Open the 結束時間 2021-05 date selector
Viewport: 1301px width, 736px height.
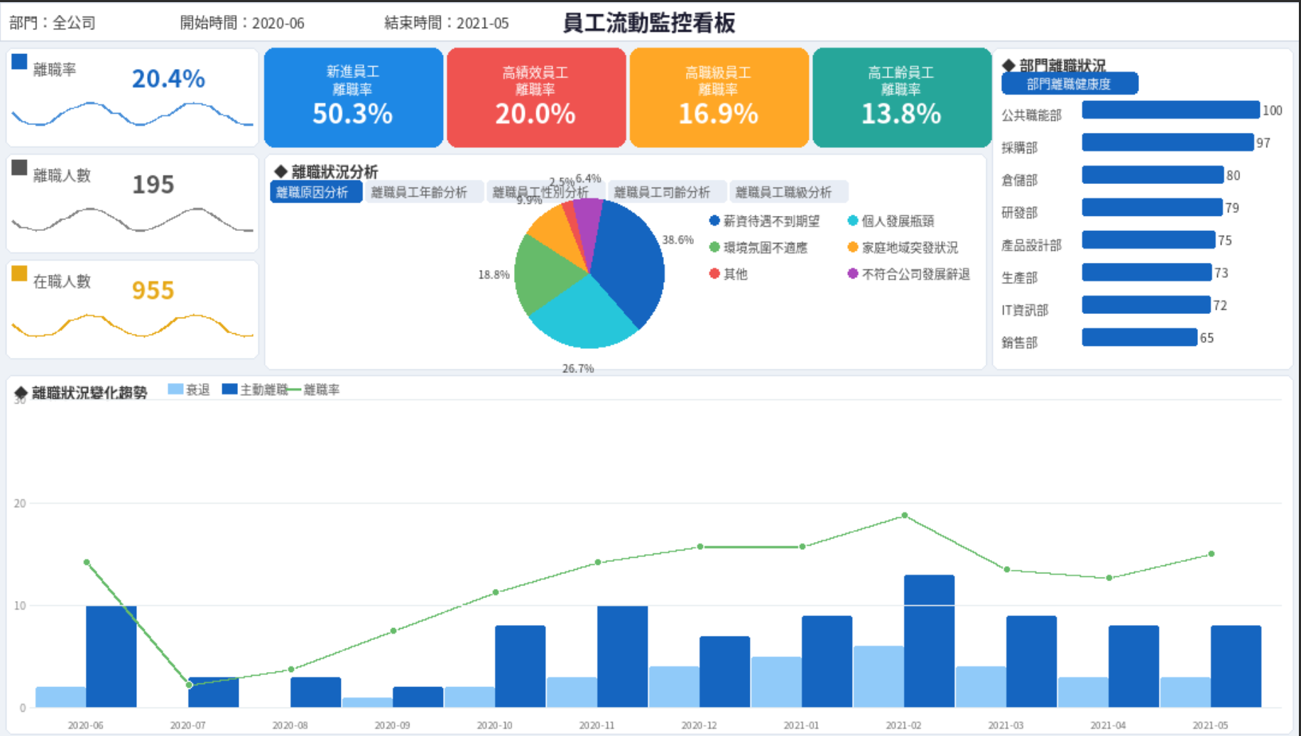click(446, 23)
